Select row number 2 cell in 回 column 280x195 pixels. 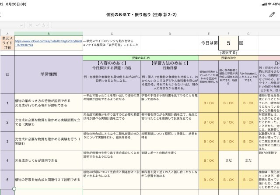(x=7, y=122)
